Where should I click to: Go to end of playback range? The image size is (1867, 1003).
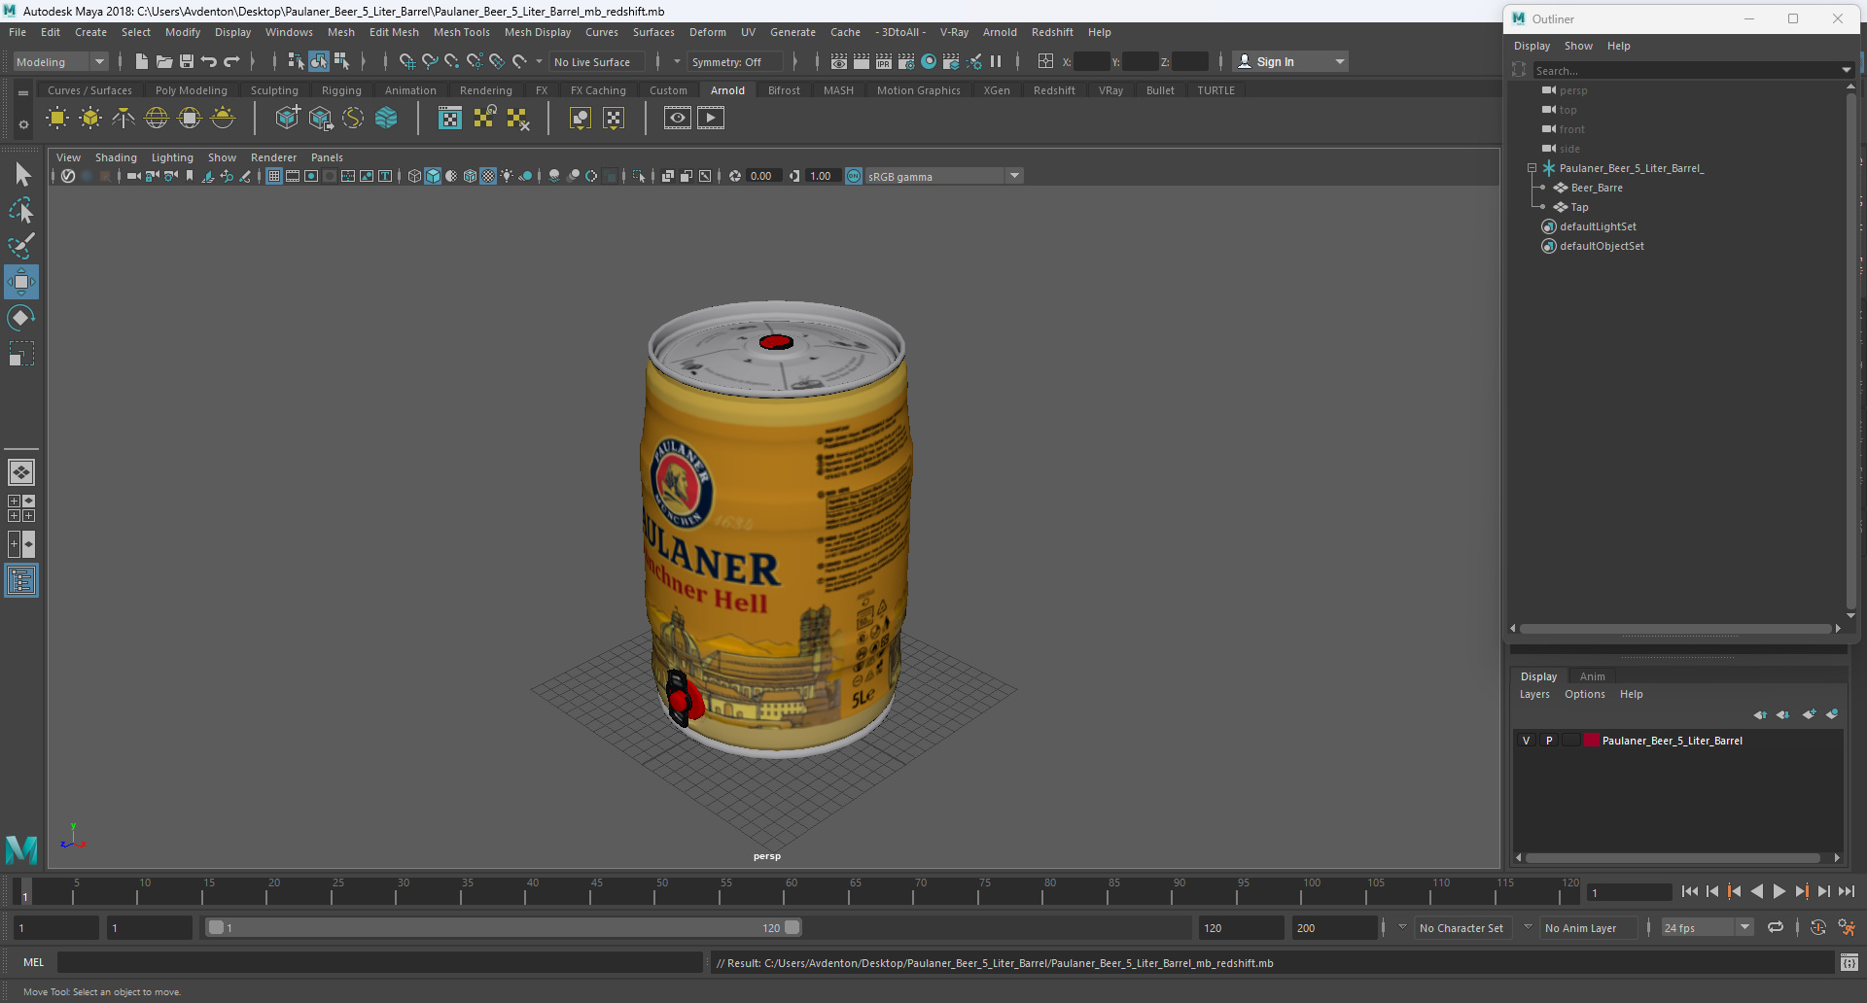coord(1846,891)
